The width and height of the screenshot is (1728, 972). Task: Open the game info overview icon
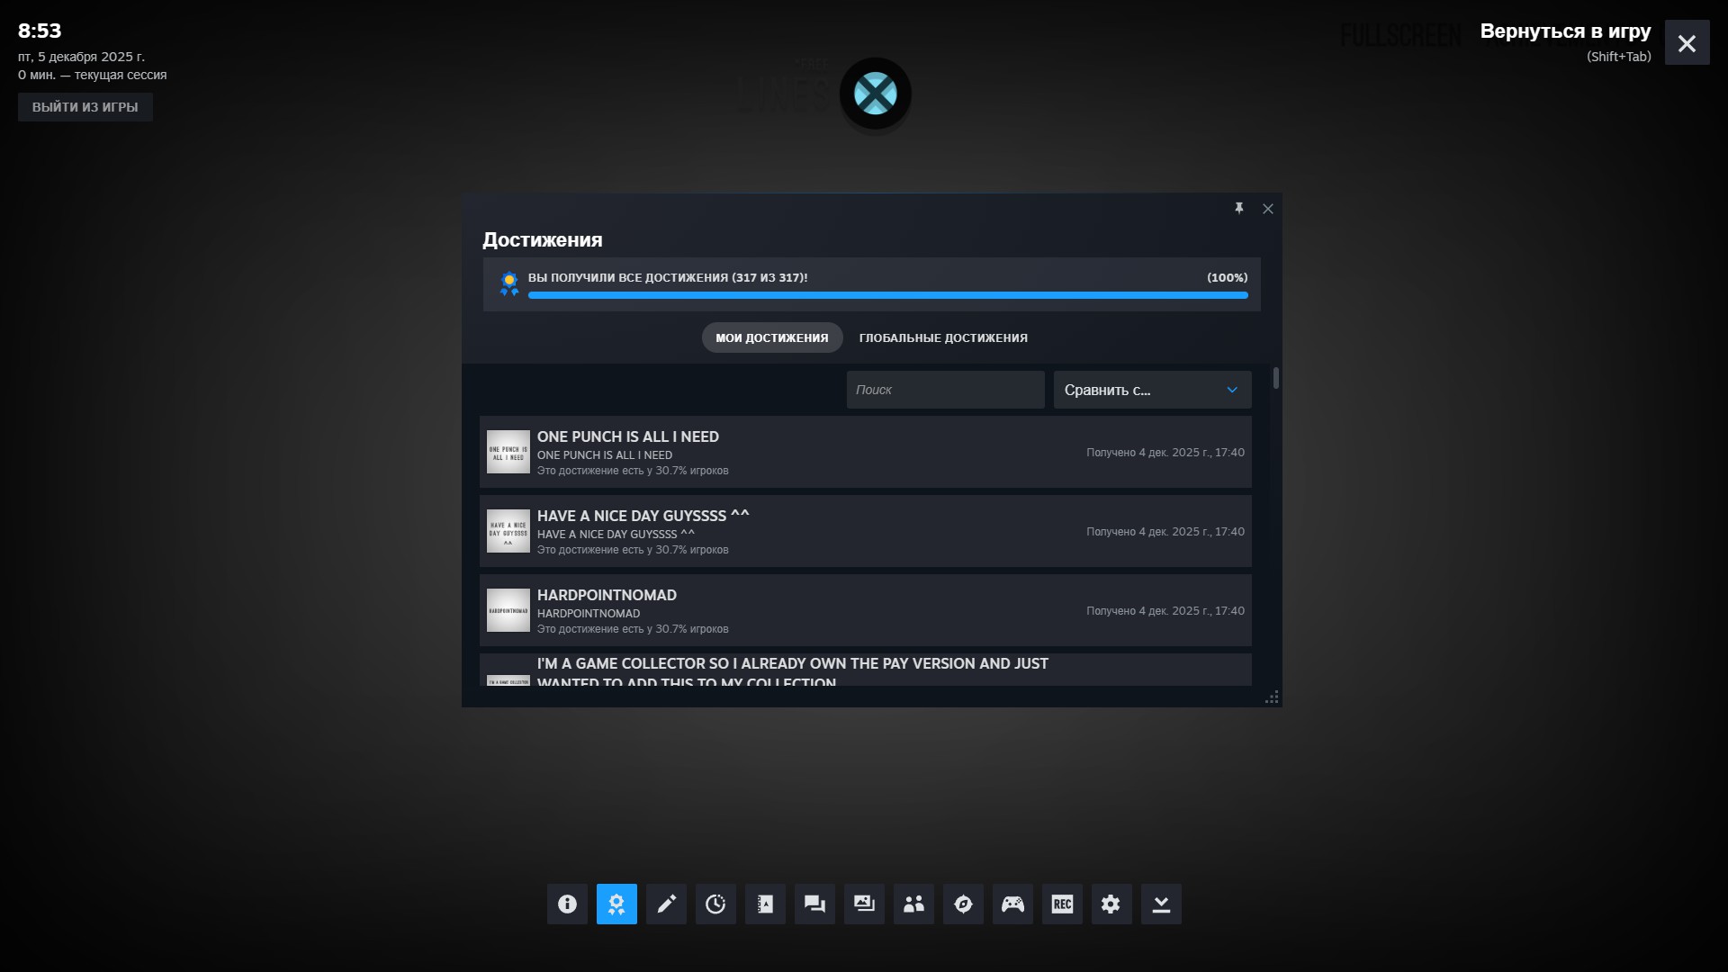tap(567, 904)
